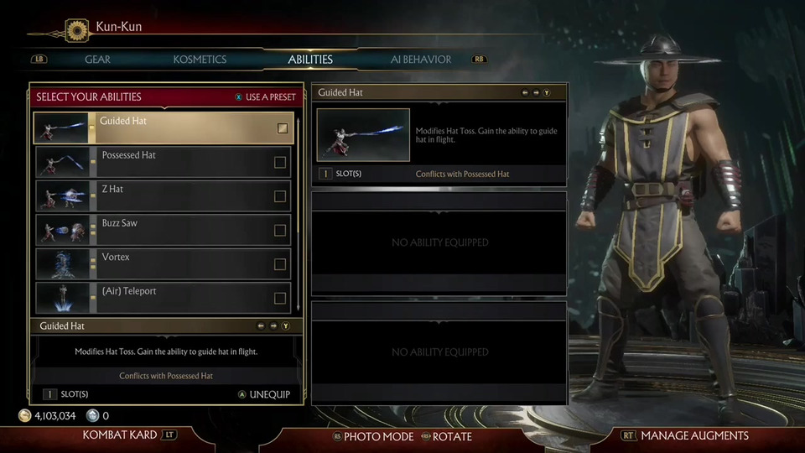Click the Unequip button
Screen dimensions: 805x453
264,394
